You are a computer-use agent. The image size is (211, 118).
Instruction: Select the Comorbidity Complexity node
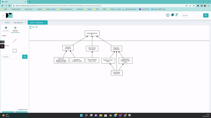[117, 73]
